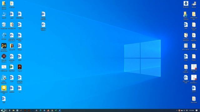Select the Army Civil Job PDF thumbnail
This screenshot has height=112, width=200.
(194, 68)
